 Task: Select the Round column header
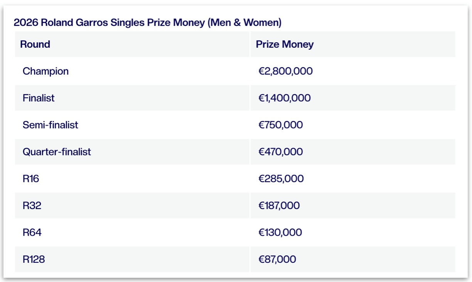pos(35,44)
